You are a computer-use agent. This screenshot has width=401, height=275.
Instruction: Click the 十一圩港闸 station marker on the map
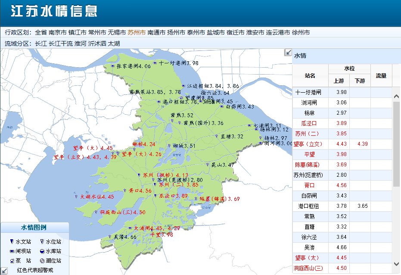point(155,62)
